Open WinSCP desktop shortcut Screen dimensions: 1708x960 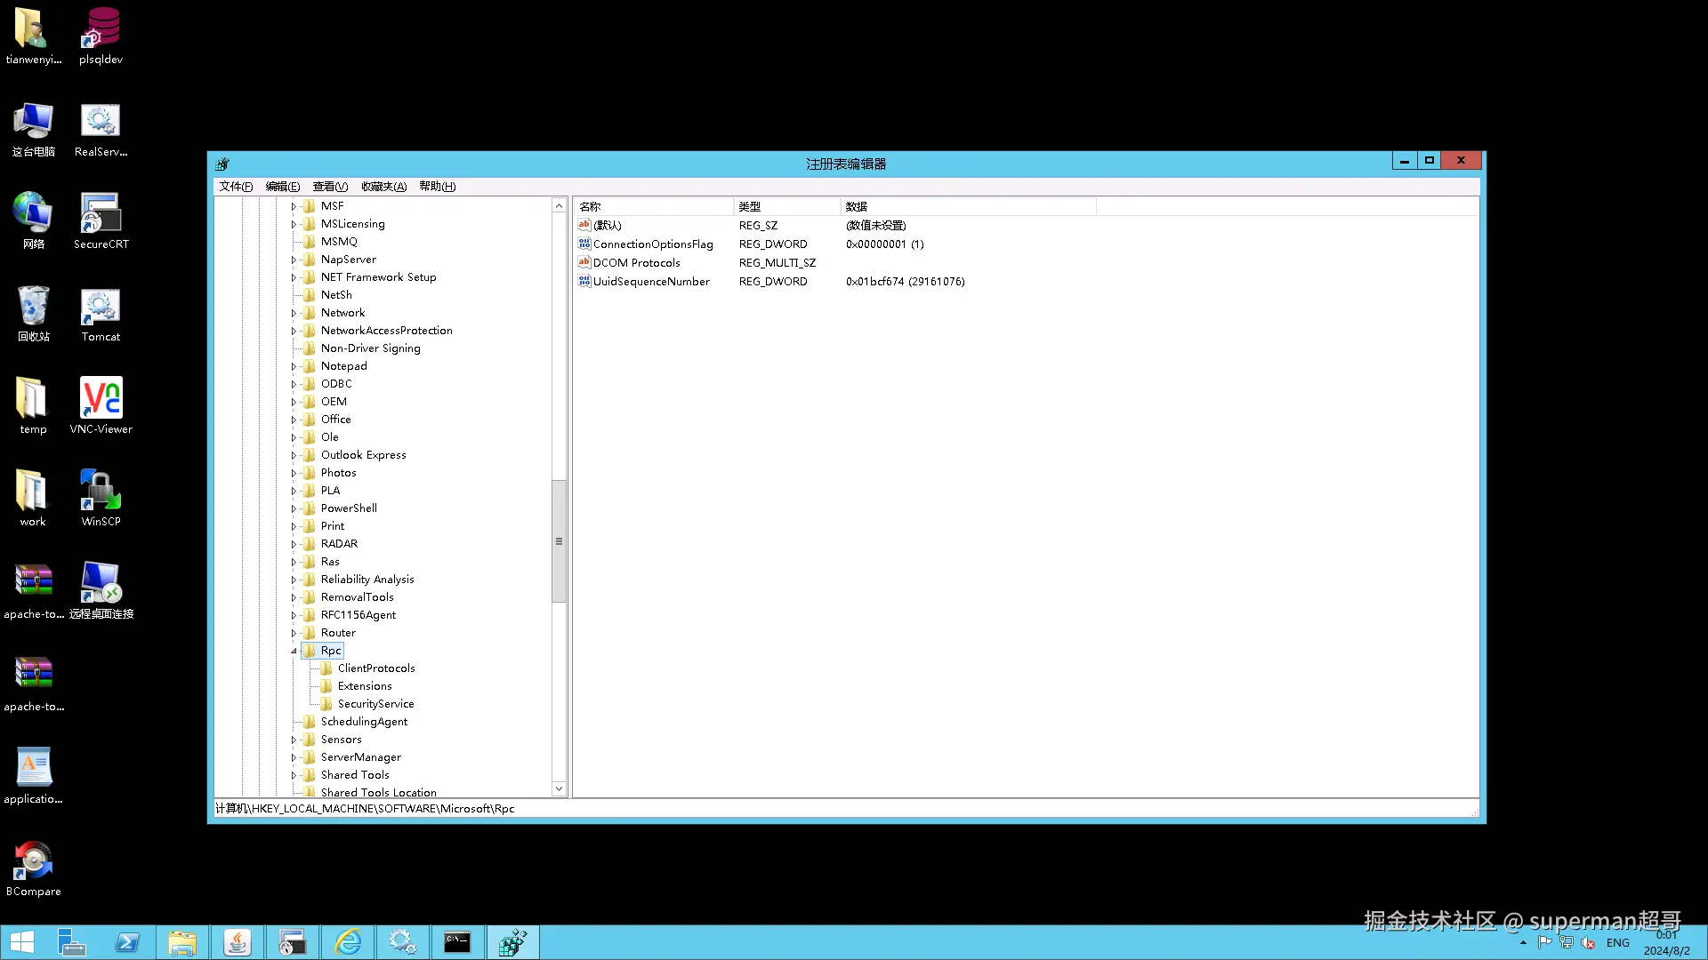tap(101, 490)
